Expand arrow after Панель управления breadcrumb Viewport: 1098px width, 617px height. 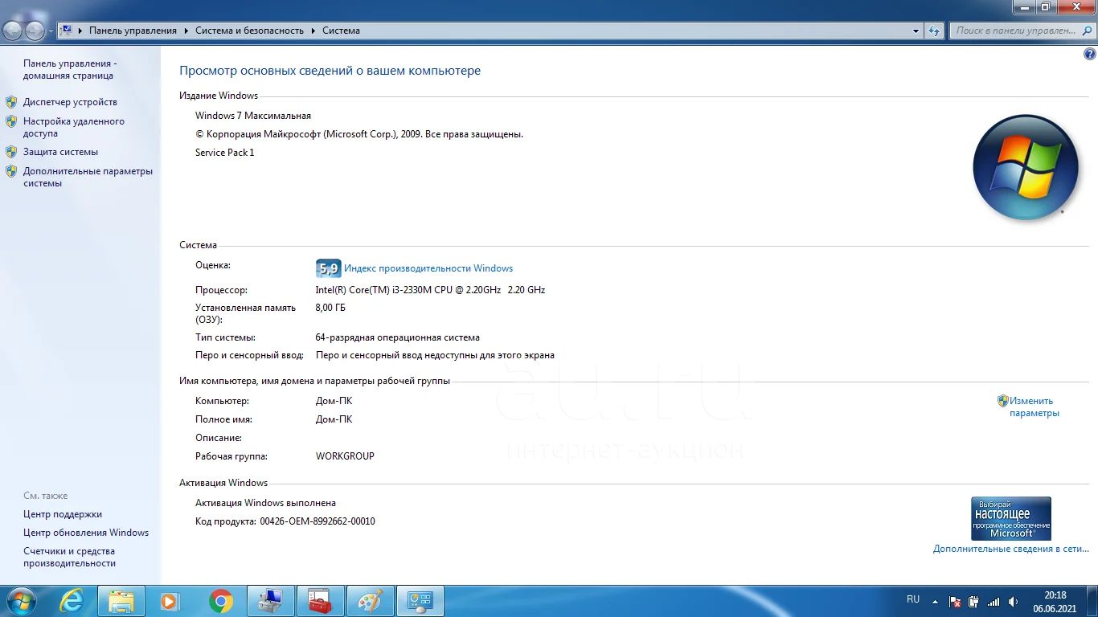tap(186, 31)
